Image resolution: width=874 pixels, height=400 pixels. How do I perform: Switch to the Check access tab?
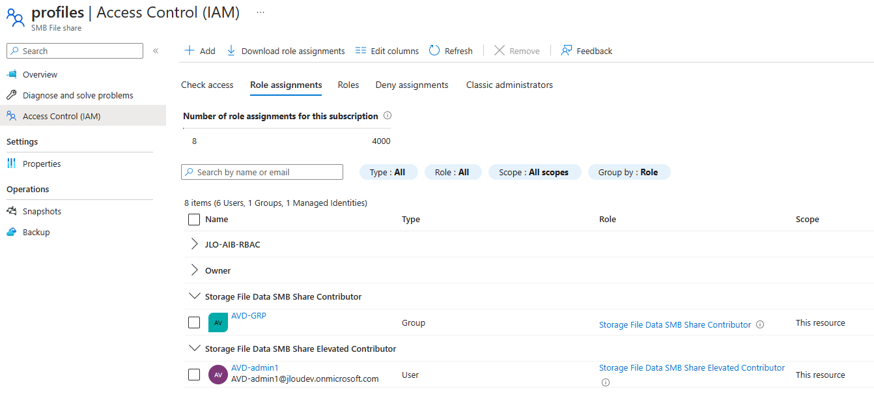coord(207,85)
